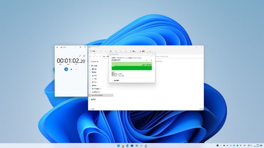The height and width of the screenshot is (148, 264).
Task: Click the Rename icon in Explorer toolbar
Action: [x=115, y=51]
